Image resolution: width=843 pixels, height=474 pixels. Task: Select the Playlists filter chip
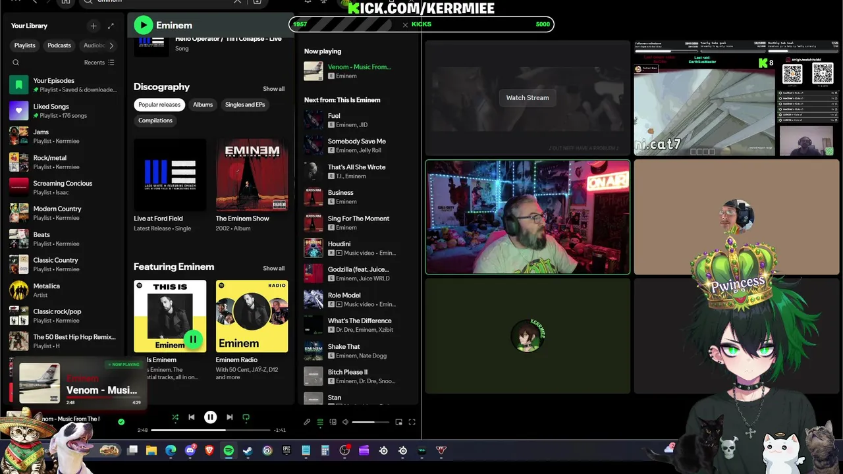pos(25,45)
